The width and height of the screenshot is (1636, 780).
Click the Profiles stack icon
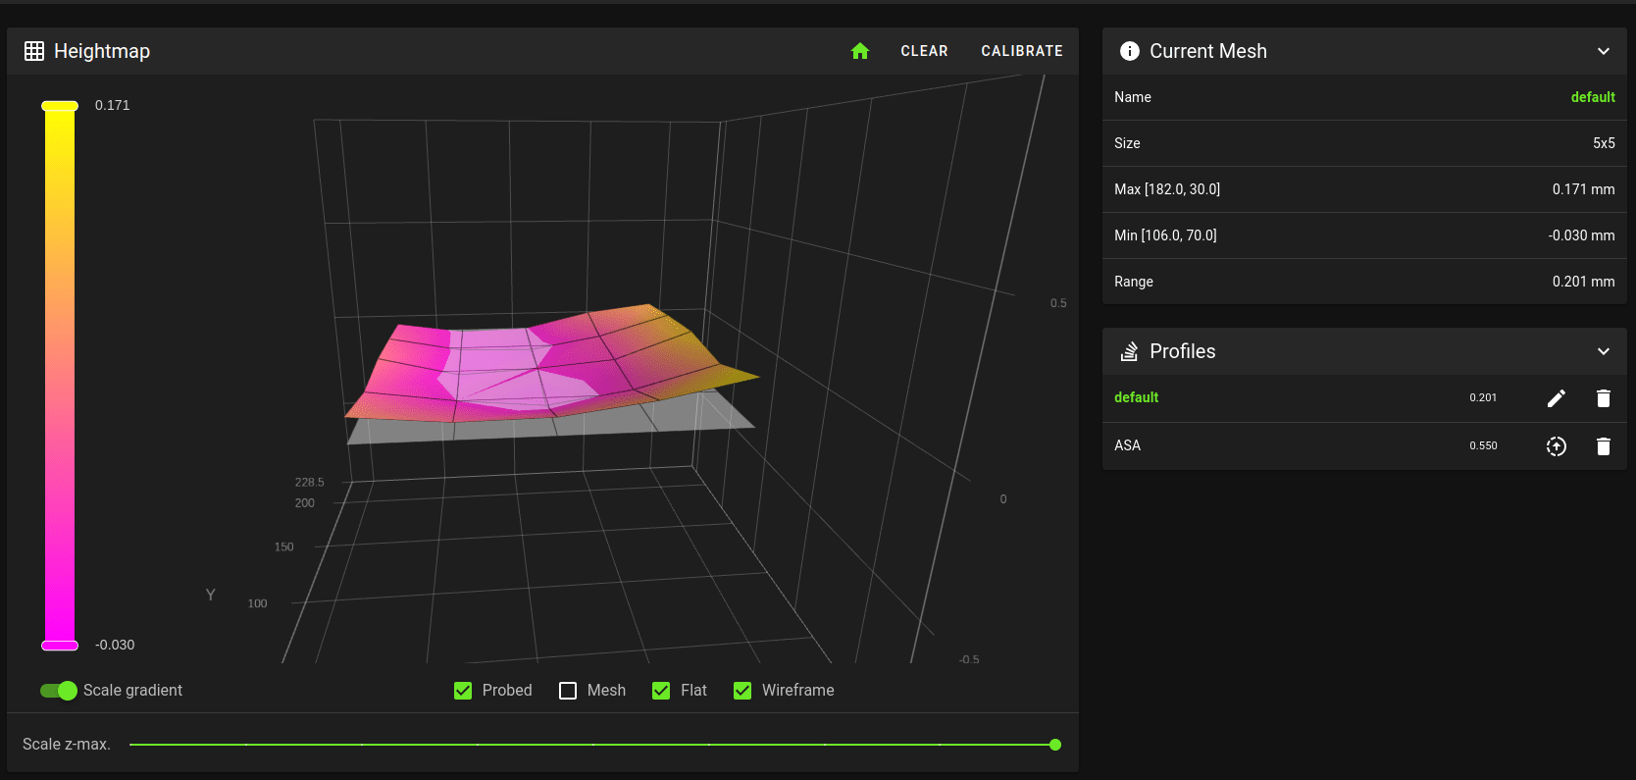click(1130, 351)
